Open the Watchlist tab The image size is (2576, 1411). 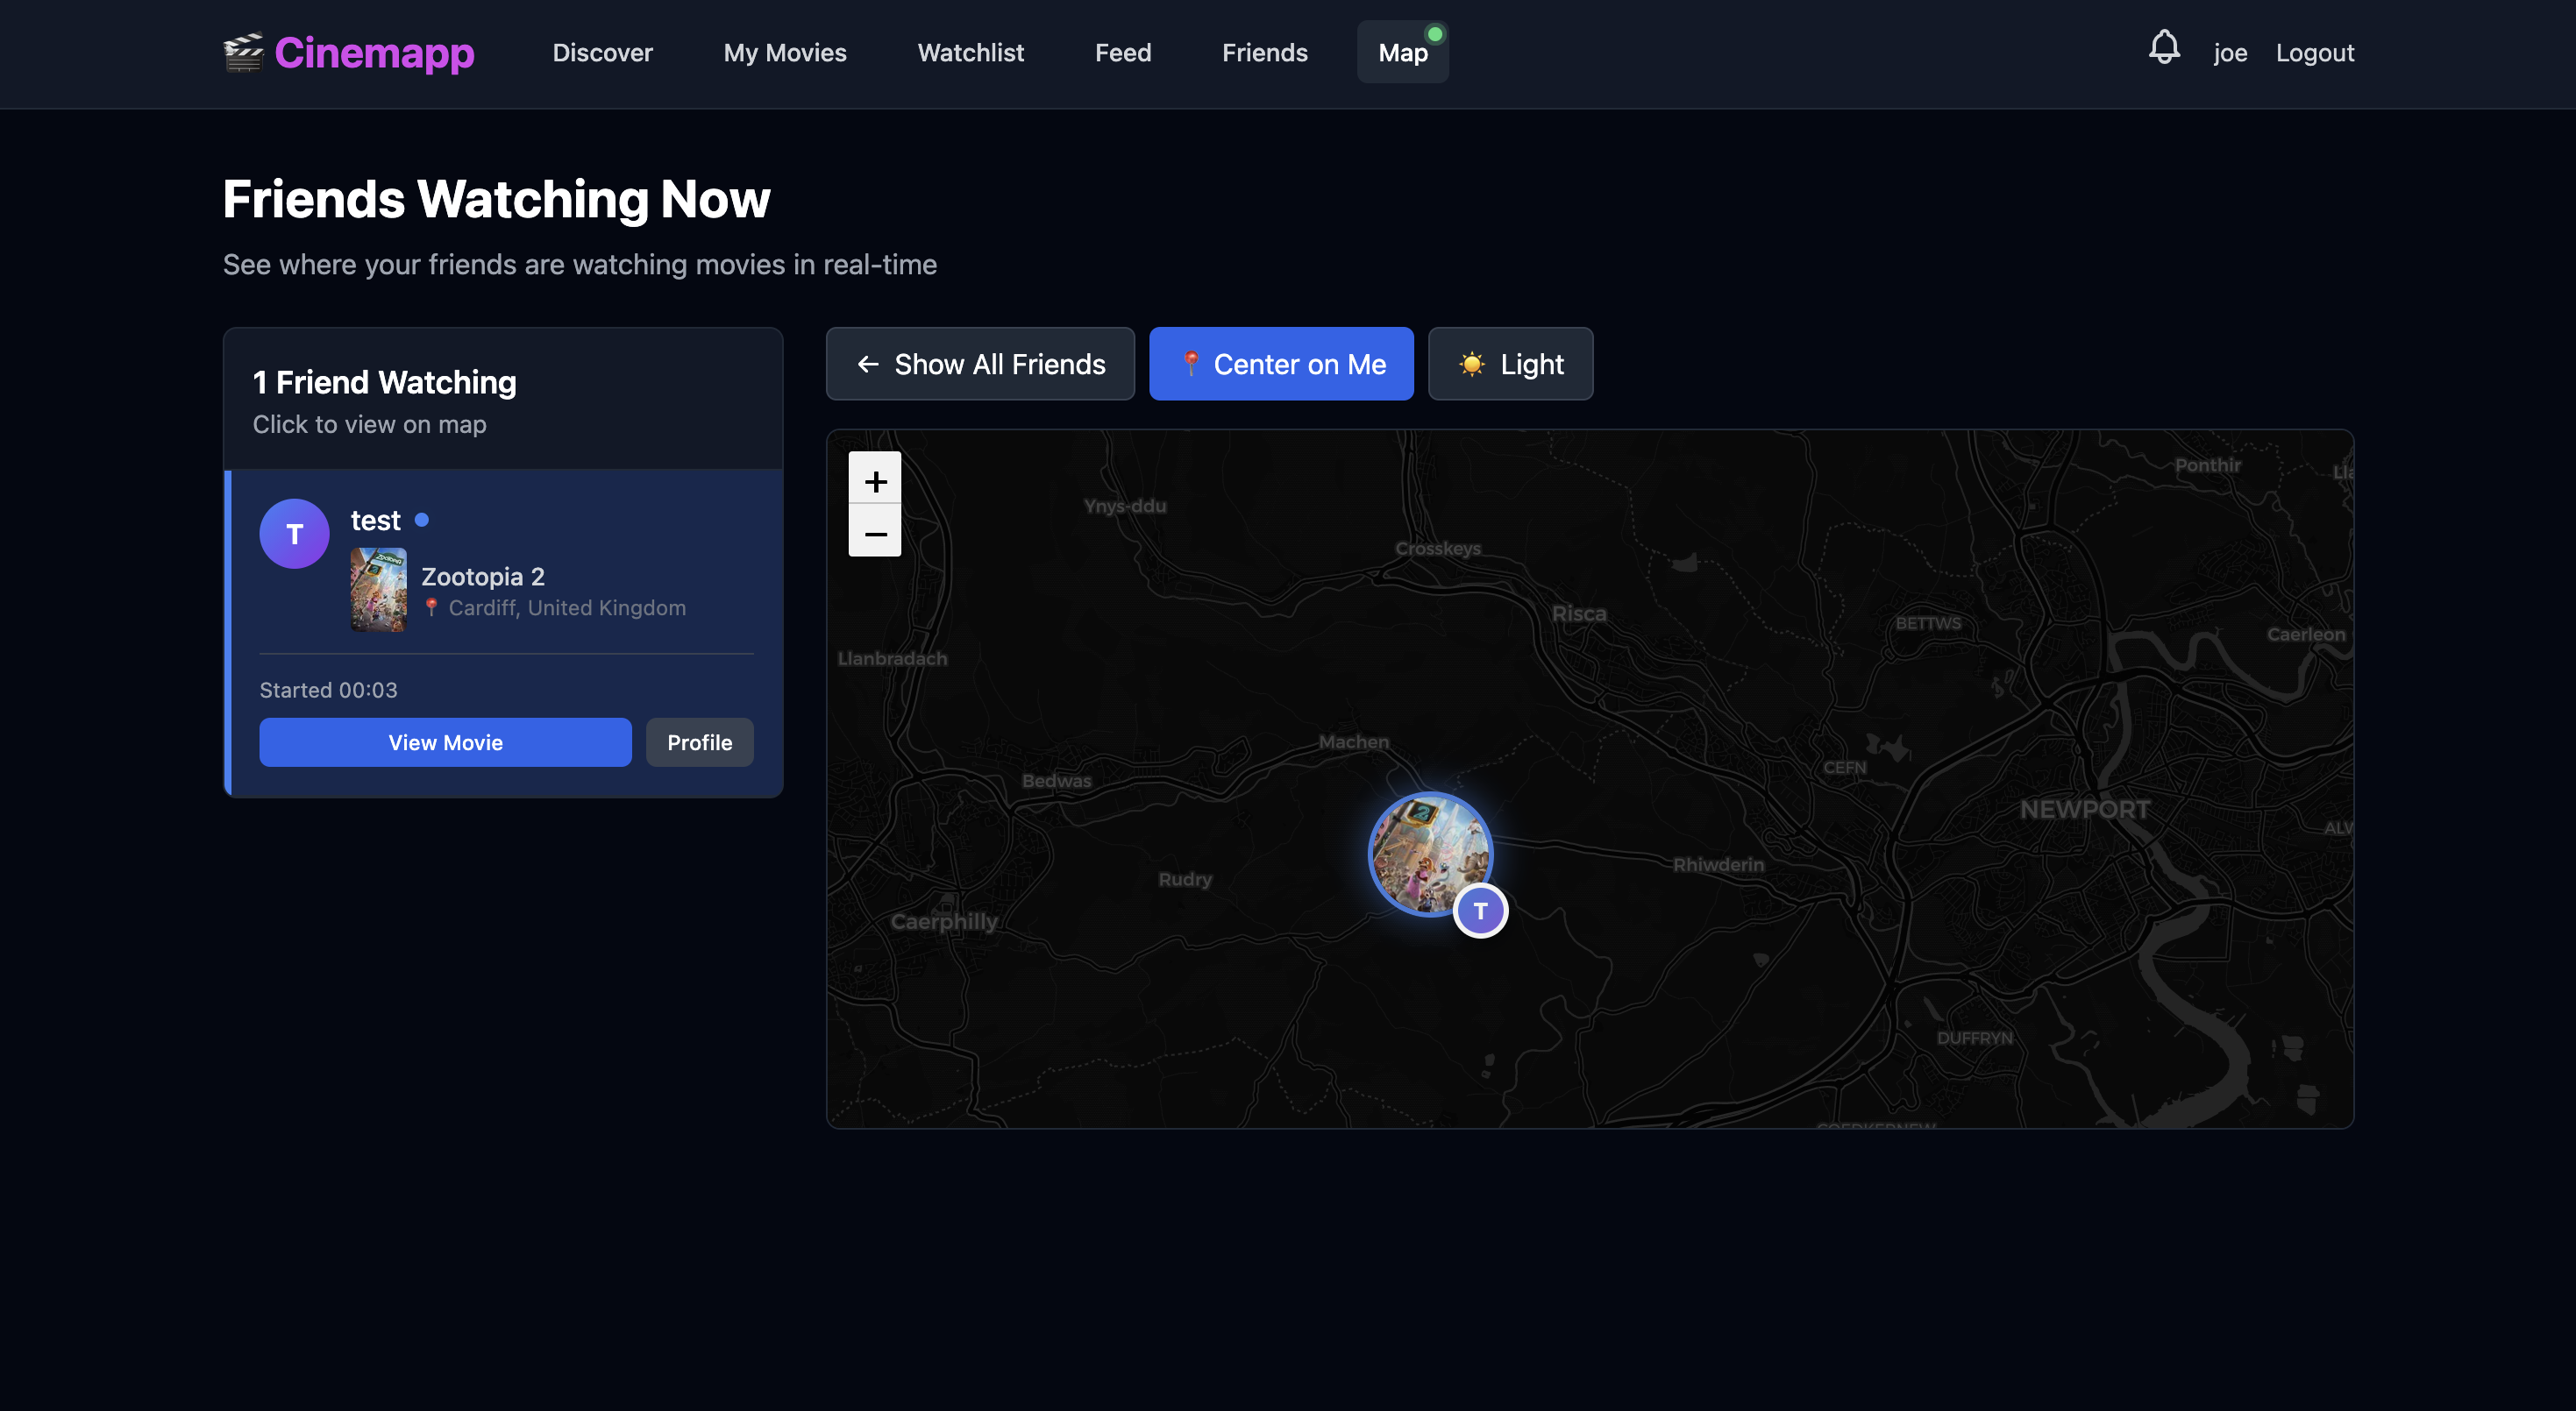pos(970,53)
